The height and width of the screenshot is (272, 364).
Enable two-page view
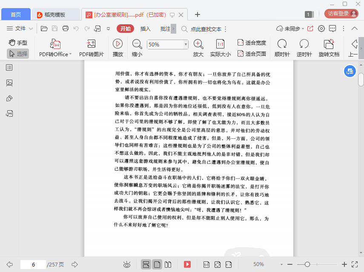coord(168,264)
